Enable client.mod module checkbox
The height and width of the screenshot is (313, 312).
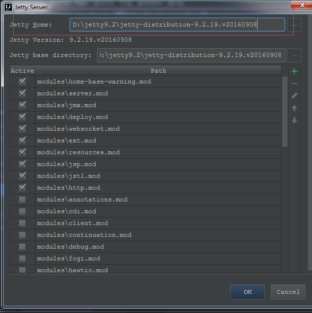(x=22, y=223)
